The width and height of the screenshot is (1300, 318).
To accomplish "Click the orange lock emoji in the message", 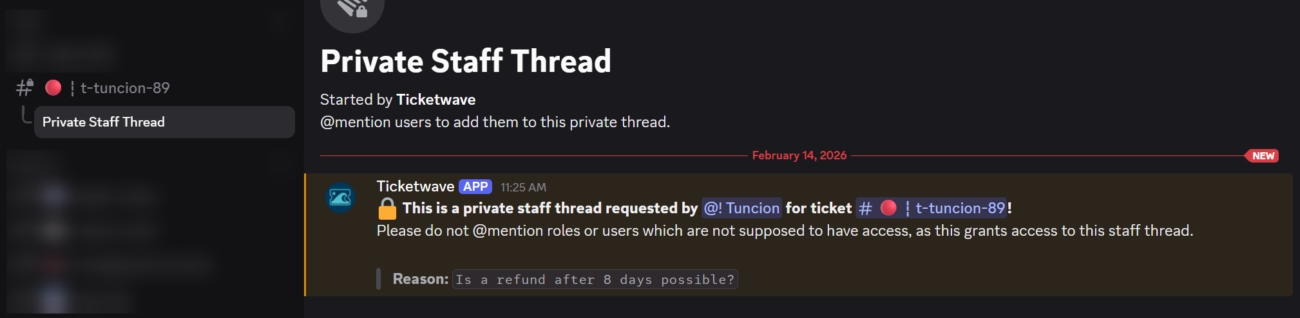I will (x=387, y=209).
